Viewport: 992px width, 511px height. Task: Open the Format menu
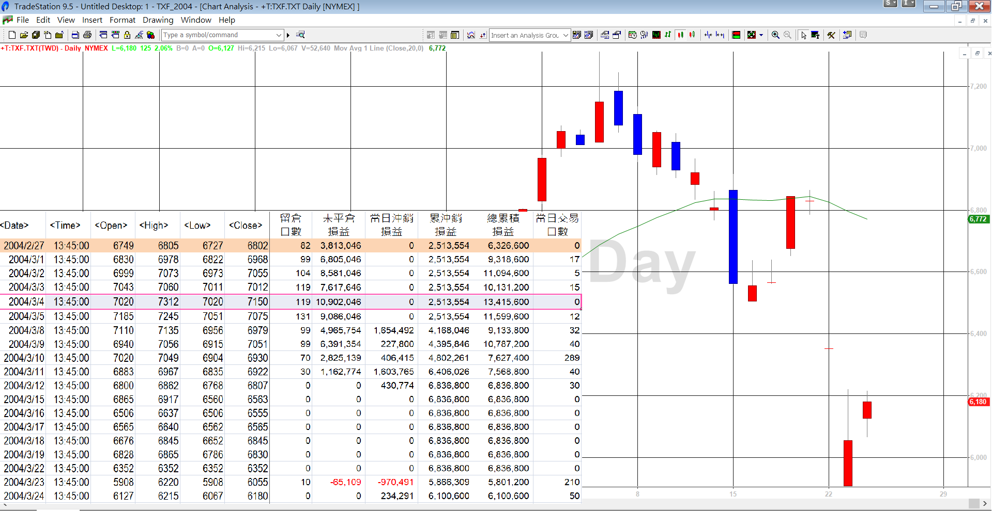pyautogui.click(x=122, y=20)
